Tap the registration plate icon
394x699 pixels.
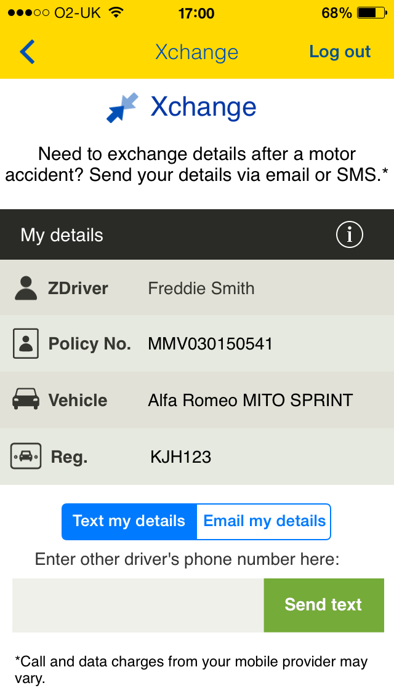(26, 457)
